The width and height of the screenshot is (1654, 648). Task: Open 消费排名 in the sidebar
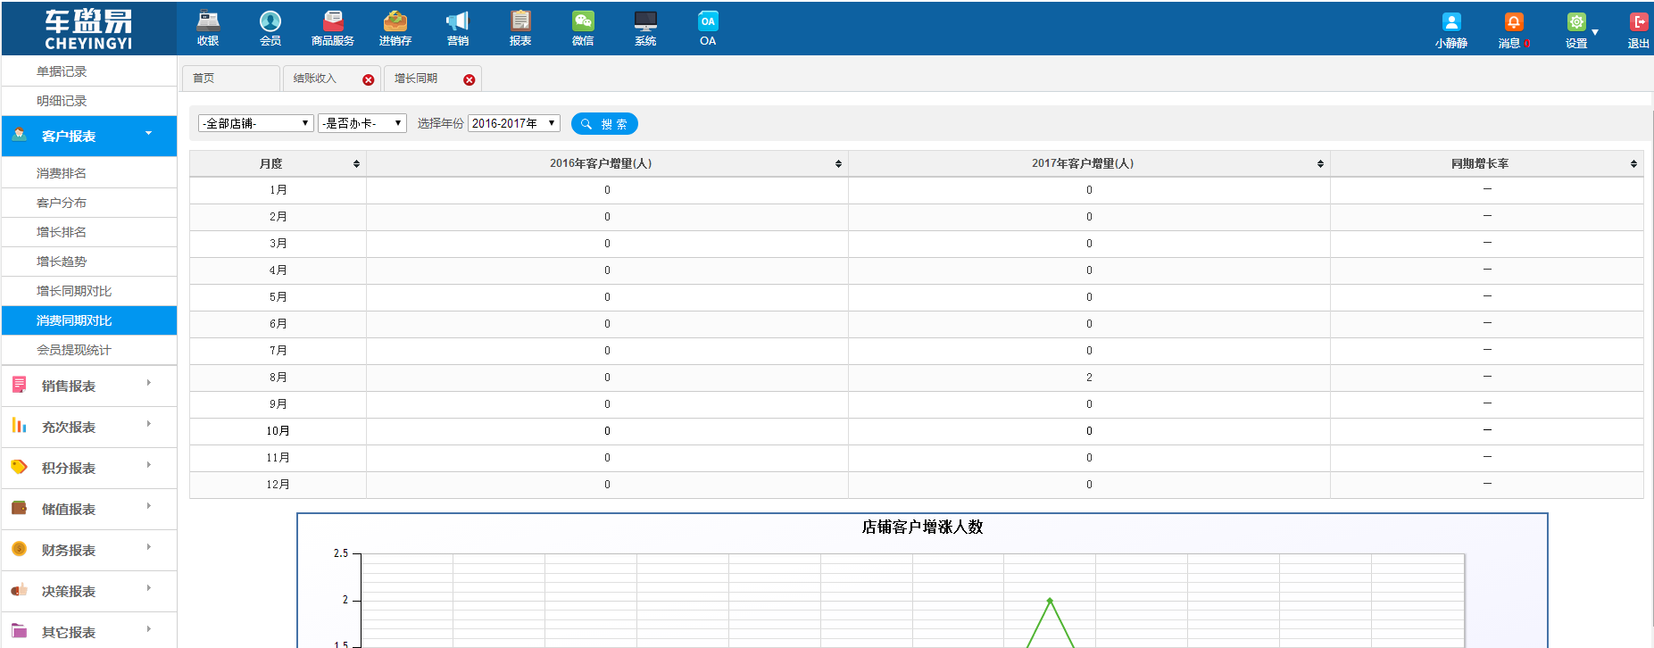coord(62,173)
